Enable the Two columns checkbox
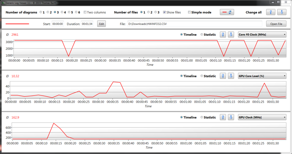The width and height of the screenshot is (292, 154). click(85, 13)
